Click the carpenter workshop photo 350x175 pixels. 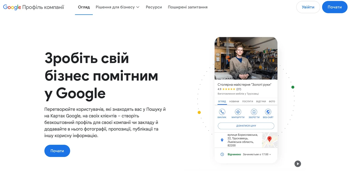(246, 58)
